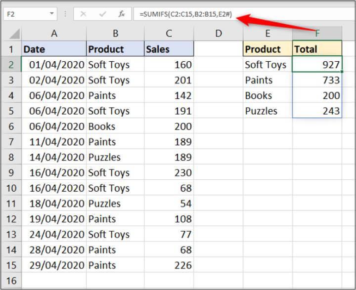This screenshot has width=356, height=290.
Task: Click the date cell 29/04/2020
Action: click(x=54, y=265)
